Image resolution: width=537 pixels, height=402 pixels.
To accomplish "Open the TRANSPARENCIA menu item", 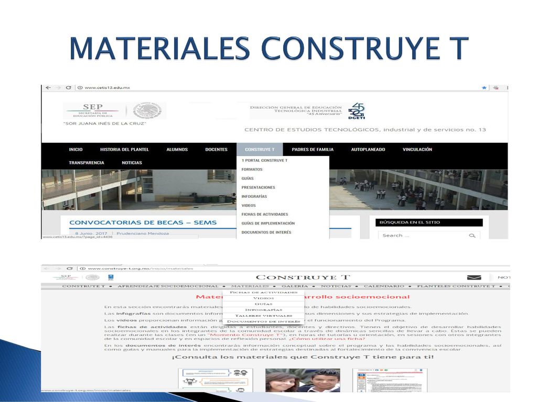I will (x=87, y=163).
